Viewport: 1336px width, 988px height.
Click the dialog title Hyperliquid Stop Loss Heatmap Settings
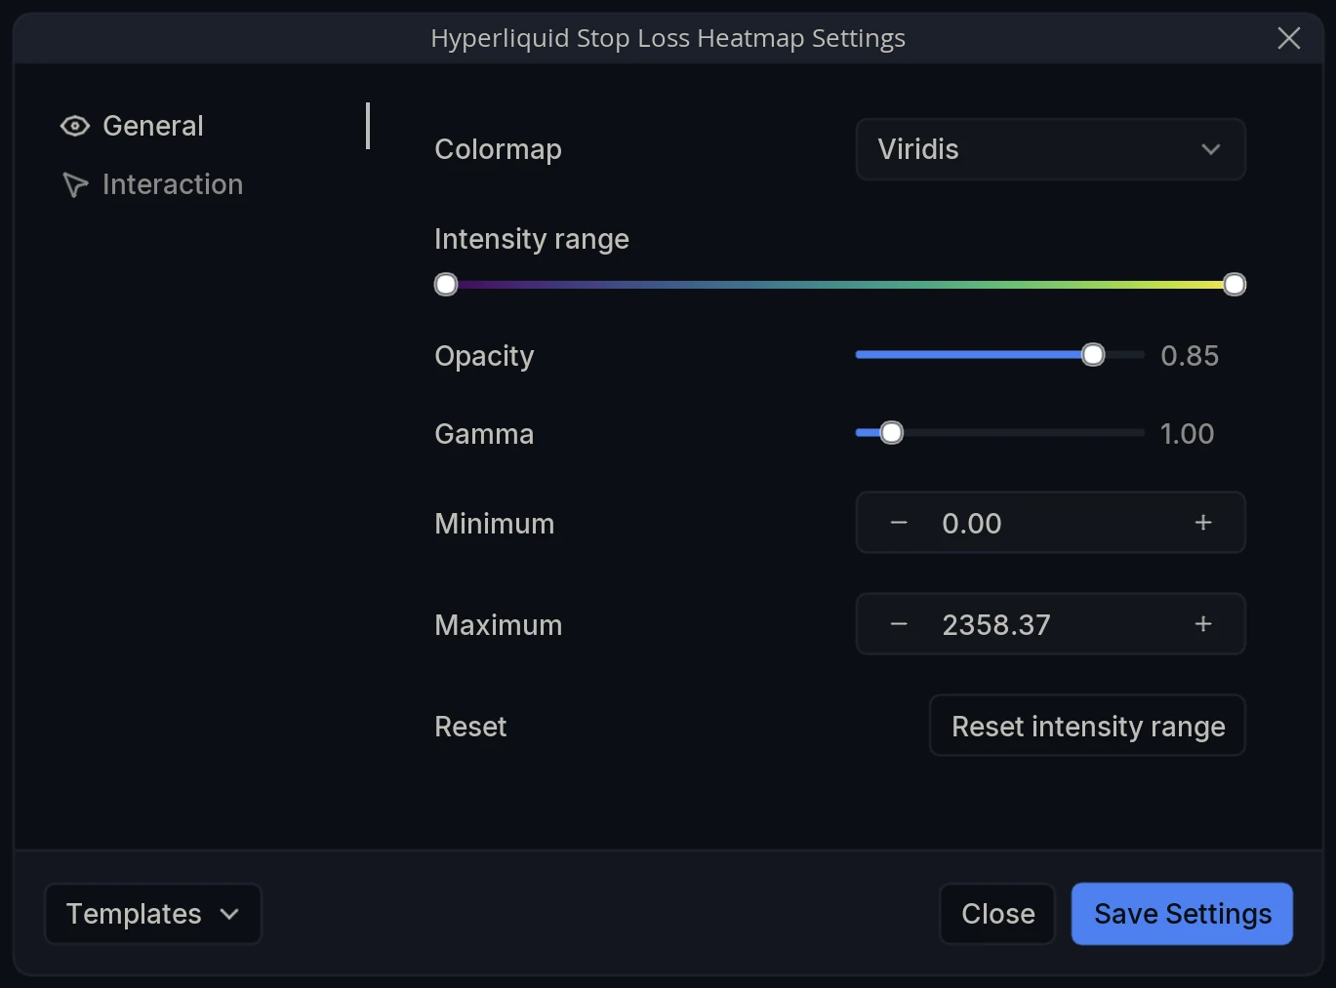tap(668, 38)
